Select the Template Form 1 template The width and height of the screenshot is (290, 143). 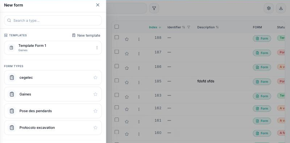pos(53,48)
